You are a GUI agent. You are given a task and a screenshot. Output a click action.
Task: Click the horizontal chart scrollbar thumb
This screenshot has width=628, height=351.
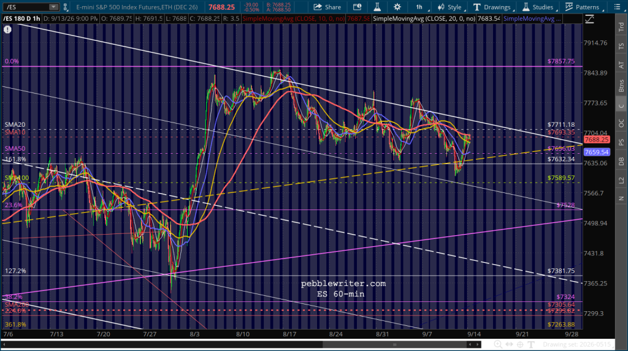point(394,345)
